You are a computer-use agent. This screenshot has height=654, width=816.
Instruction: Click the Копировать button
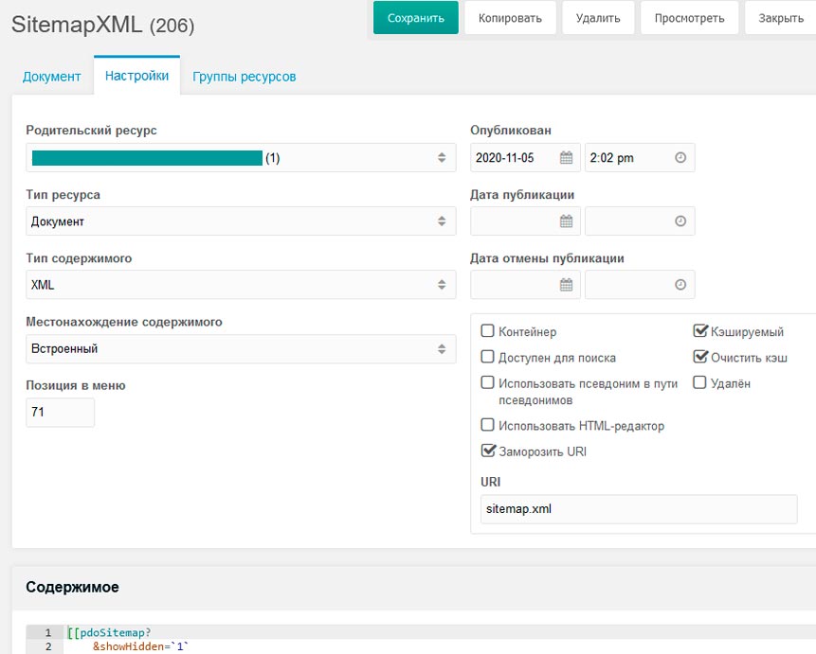tap(510, 18)
